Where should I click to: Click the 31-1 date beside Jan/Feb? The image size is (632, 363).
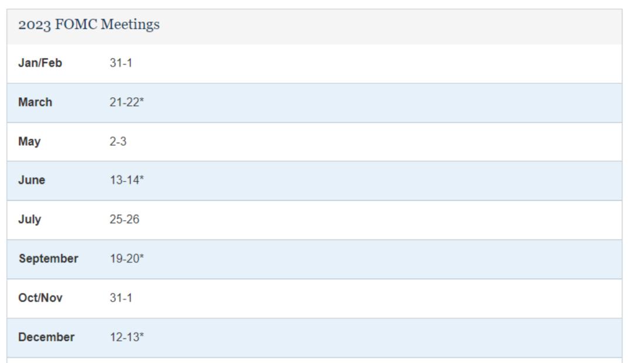(121, 63)
